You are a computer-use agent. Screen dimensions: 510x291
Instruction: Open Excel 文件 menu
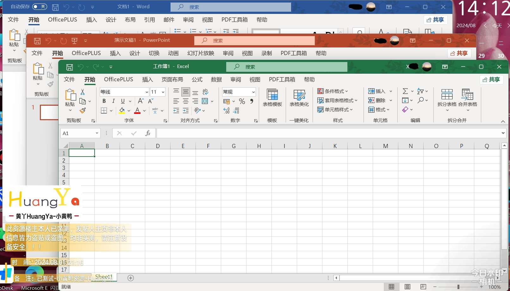[x=69, y=79]
